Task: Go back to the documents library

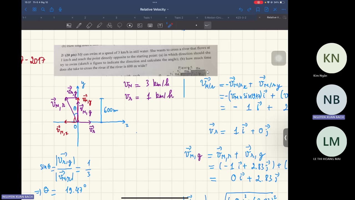Action: click(x=26, y=9)
